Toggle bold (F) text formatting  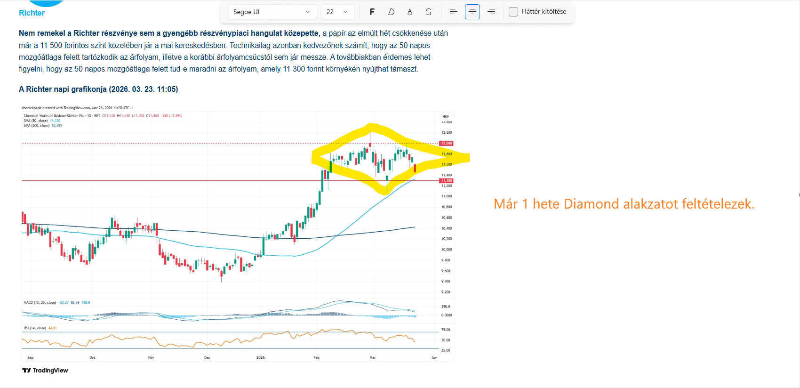pyautogui.click(x=372, y=12)
